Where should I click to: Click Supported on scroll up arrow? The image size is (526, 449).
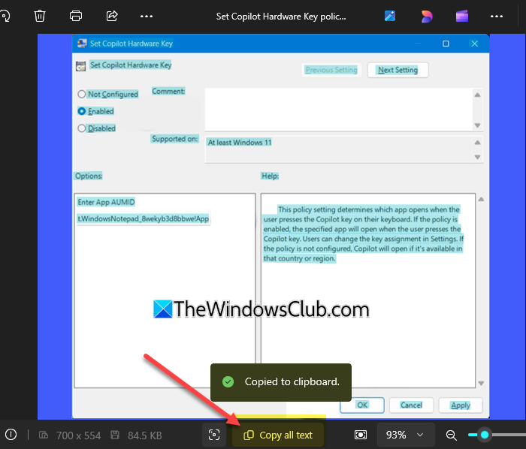click(x=477, y=143)
